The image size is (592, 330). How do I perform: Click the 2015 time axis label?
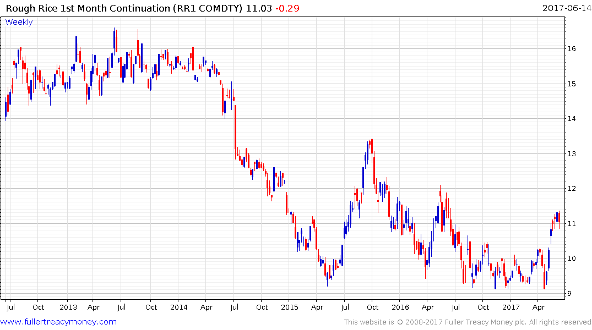(290, 307)
